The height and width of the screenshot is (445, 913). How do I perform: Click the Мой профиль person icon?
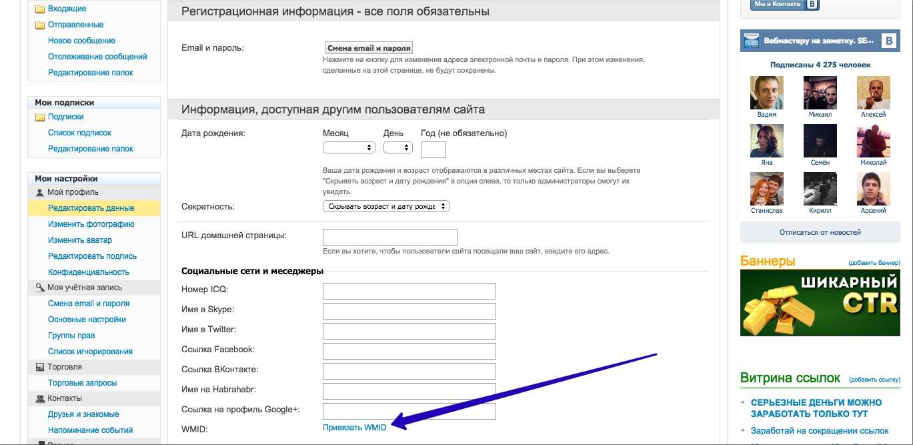39,192
